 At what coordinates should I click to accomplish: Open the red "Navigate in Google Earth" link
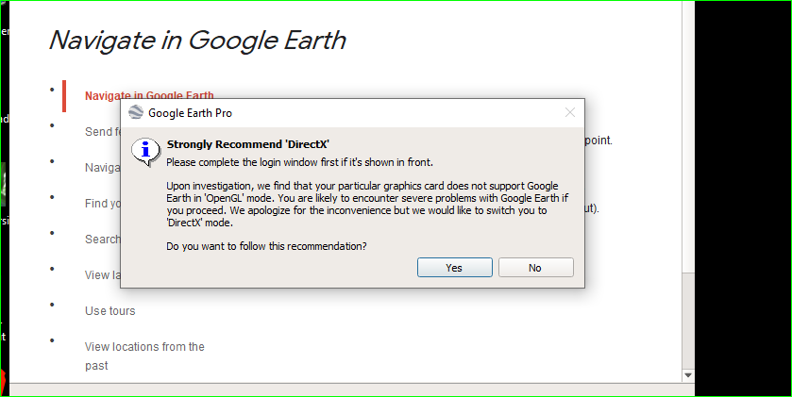pos(149,95)
